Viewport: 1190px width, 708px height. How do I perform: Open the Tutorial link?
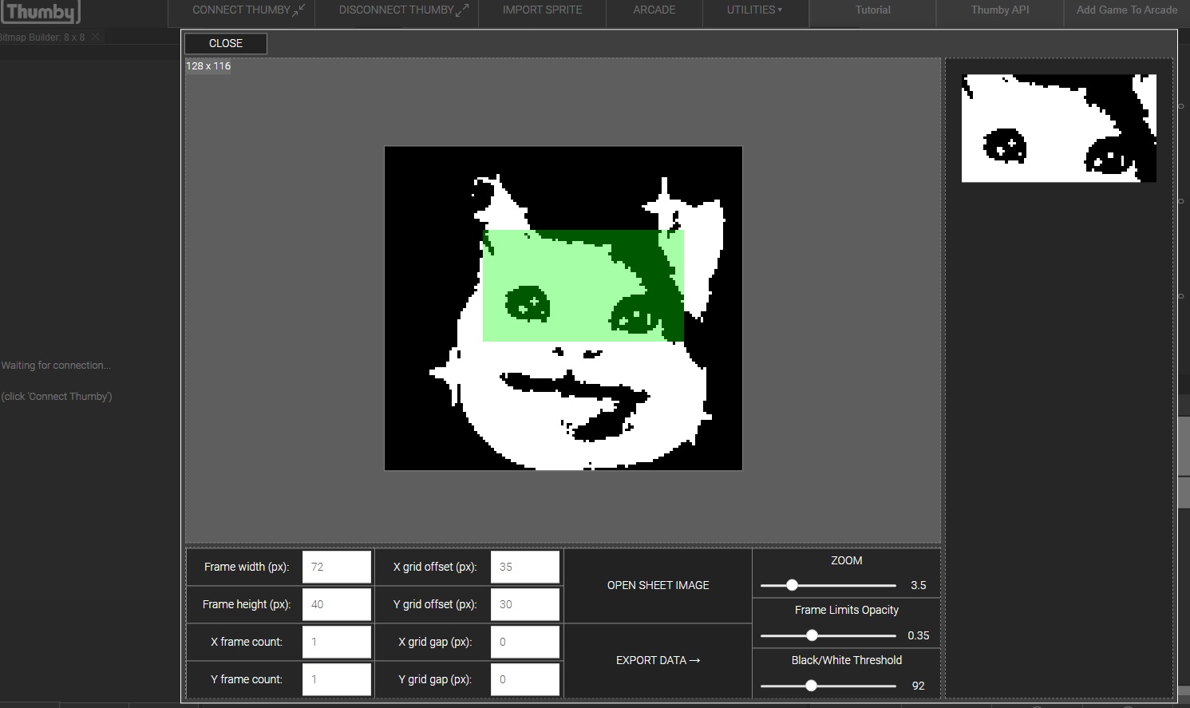(x=872, y=10)
